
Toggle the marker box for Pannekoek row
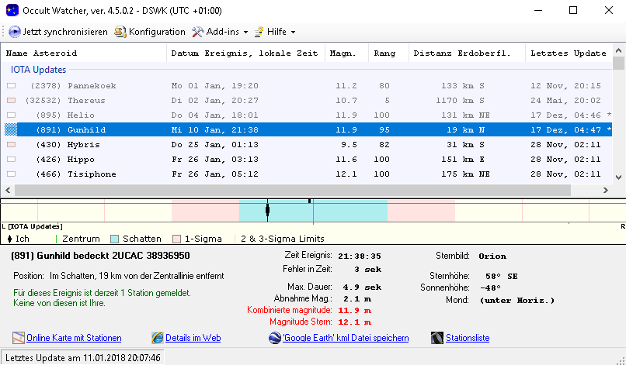tap(12, 86)
